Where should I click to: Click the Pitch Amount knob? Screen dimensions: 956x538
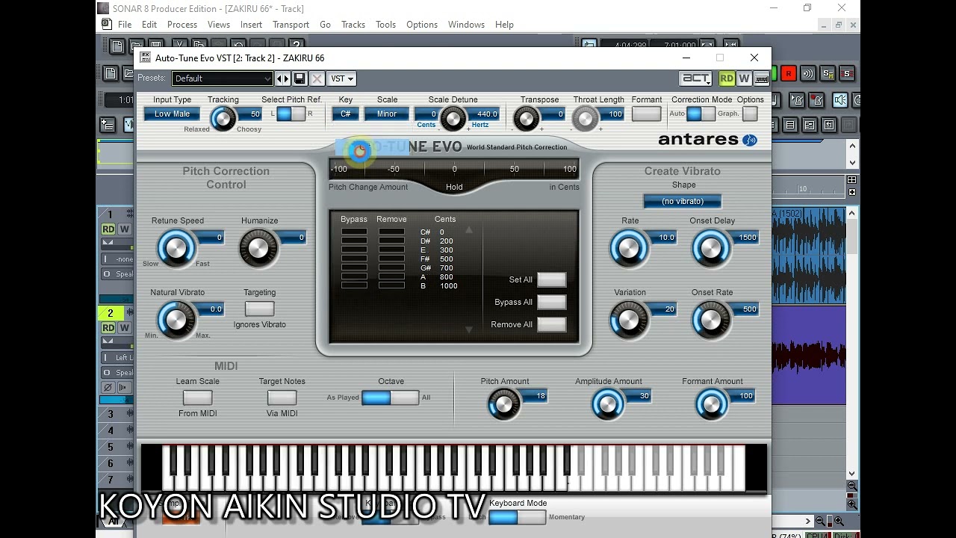pos(503,403)
